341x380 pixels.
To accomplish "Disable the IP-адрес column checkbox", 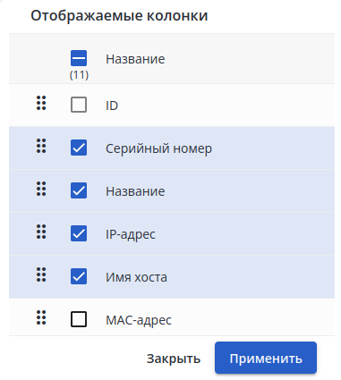I will 79,233.
